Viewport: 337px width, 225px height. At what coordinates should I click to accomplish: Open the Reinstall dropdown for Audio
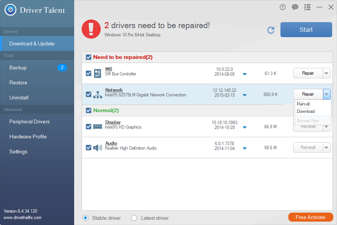tap(325, 147)
